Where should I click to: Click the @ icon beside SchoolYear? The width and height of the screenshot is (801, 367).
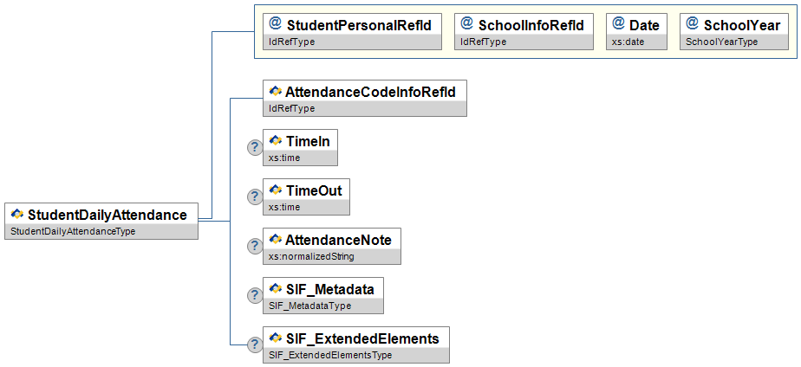[692, 24]
